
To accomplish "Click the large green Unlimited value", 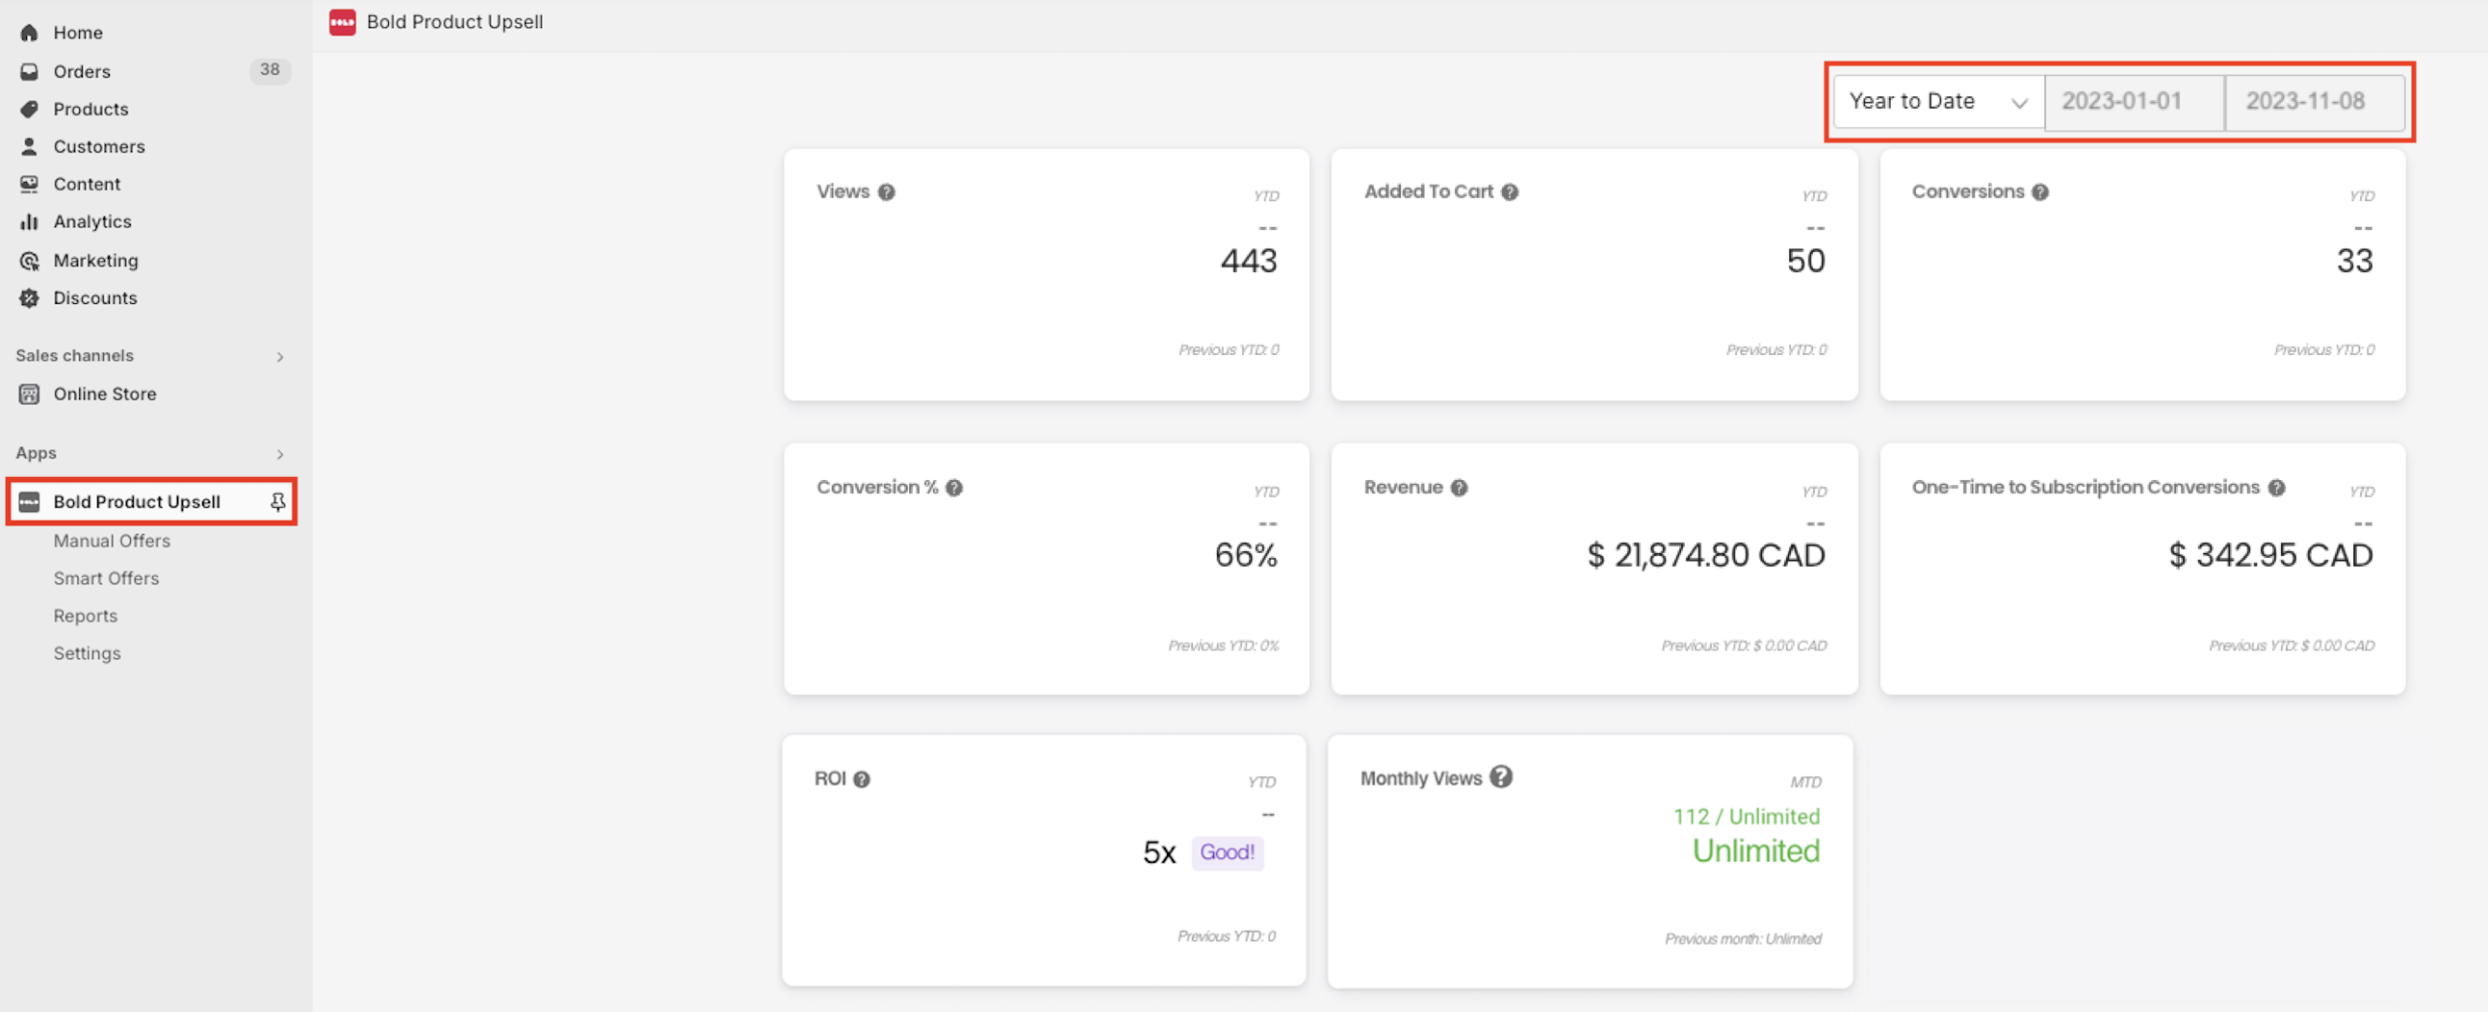I will point(1756,852).
